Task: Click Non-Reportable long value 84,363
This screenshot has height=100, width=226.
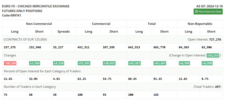Action: click(184, 47)
